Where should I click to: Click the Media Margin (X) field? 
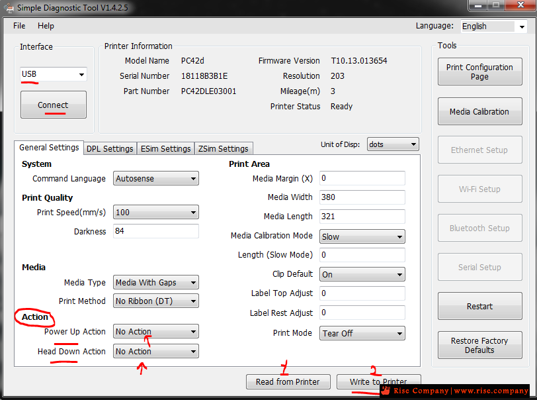362,178
